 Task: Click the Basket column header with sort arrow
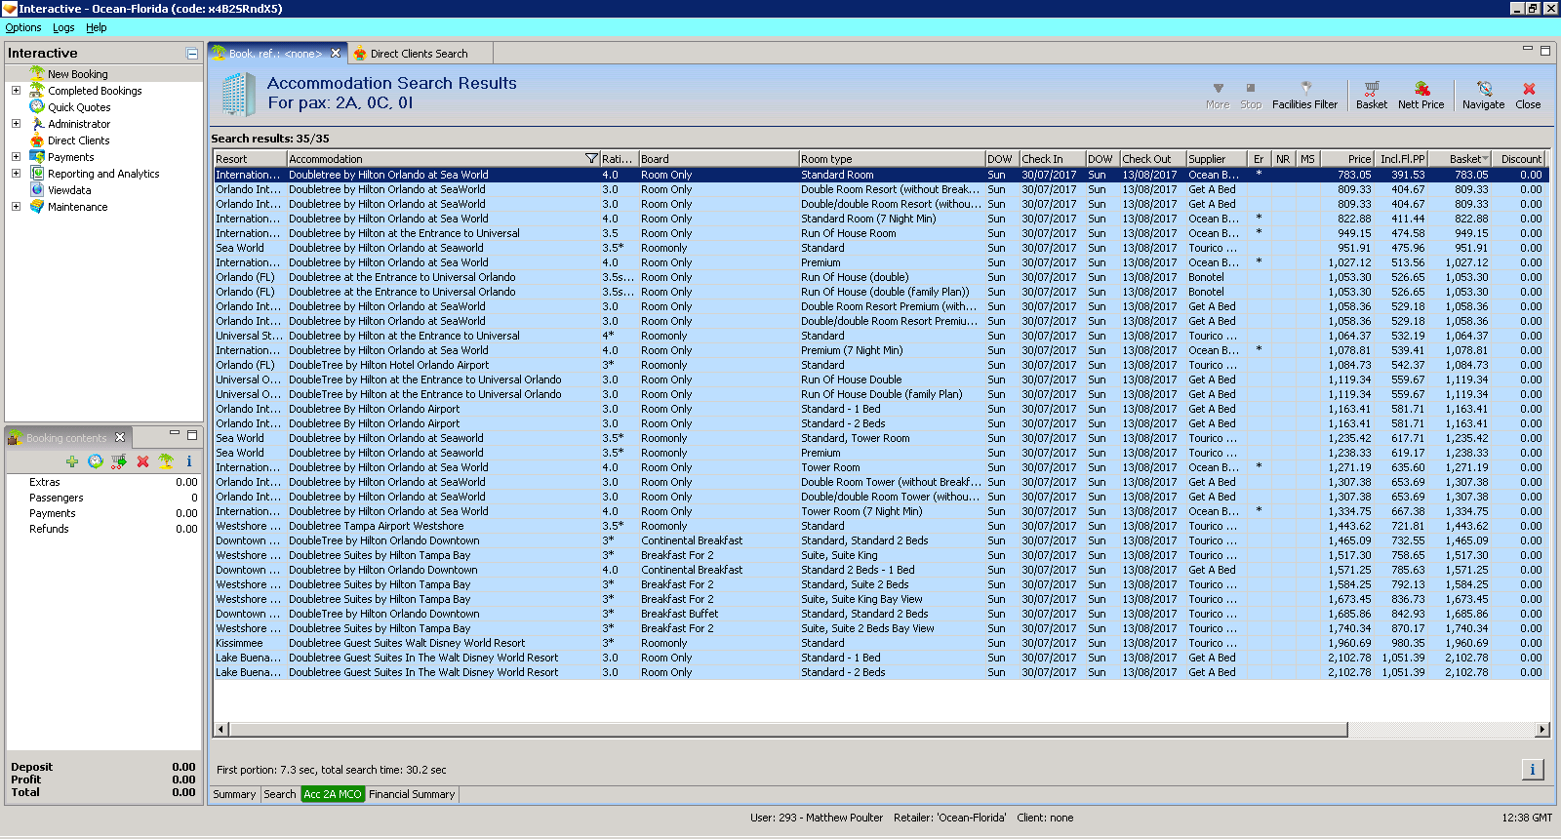click(1461, 159)
